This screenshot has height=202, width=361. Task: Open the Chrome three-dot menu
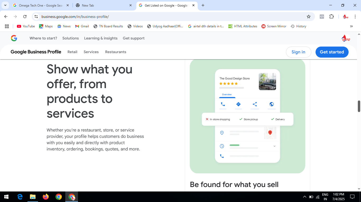(x=355, y=17)
